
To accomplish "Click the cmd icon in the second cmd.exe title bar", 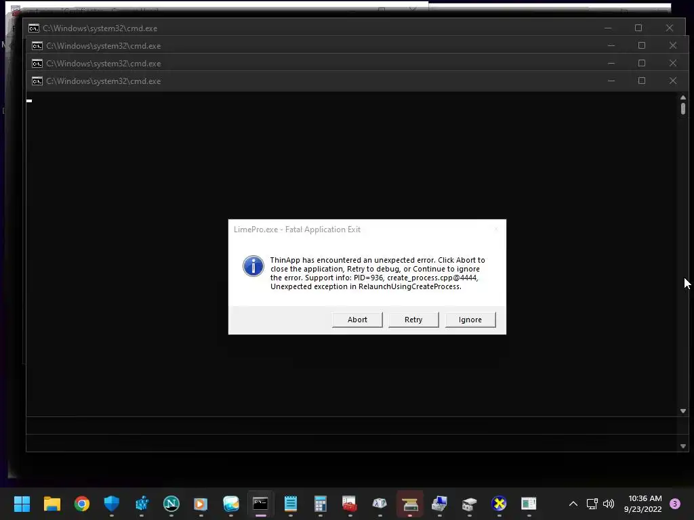I will pyautogui.click(x=37, y=46).
